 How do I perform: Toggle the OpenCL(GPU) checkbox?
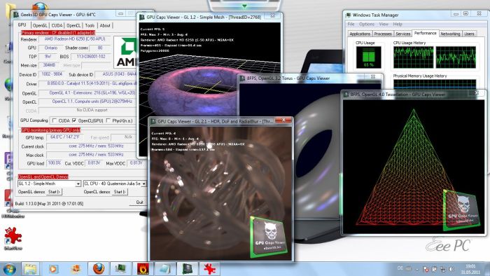(x=74, y=120)
